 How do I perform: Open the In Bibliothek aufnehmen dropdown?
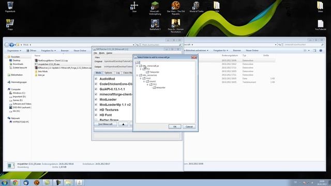point(197,51)
